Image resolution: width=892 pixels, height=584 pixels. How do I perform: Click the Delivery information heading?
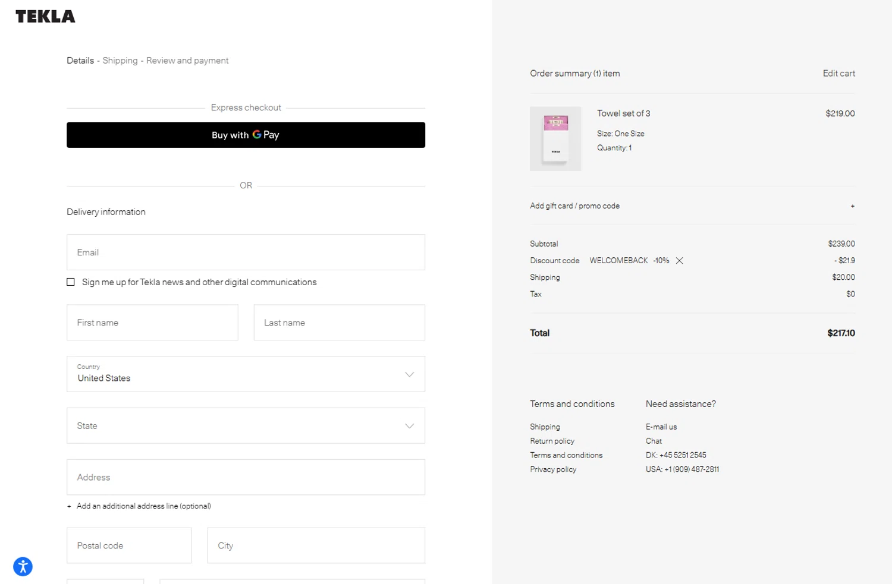(106, 212)
